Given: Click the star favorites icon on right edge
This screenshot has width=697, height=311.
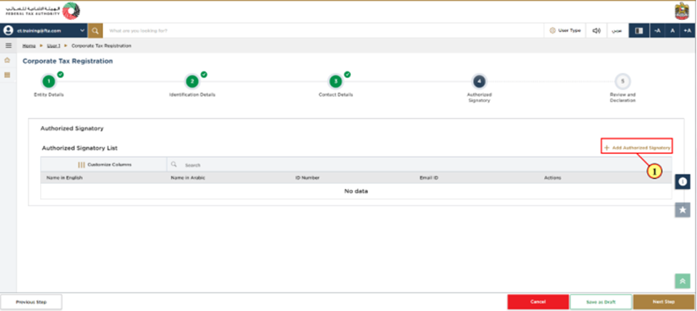Looking at the screenshot, I should coord(682,209).
